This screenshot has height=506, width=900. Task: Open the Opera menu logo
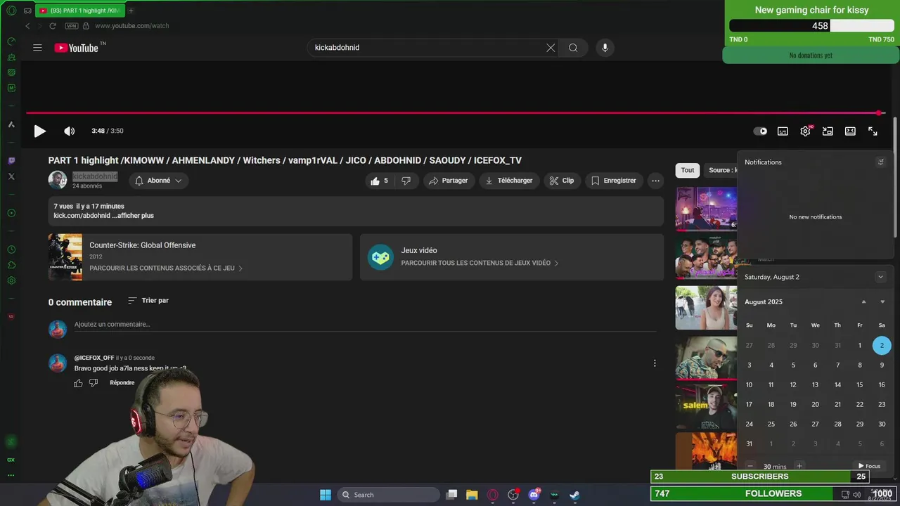(11, 11)
